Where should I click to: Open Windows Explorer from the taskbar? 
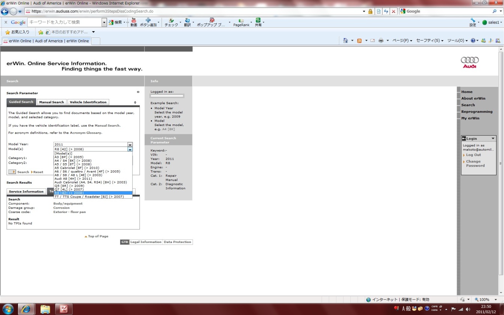click(45, 309)
